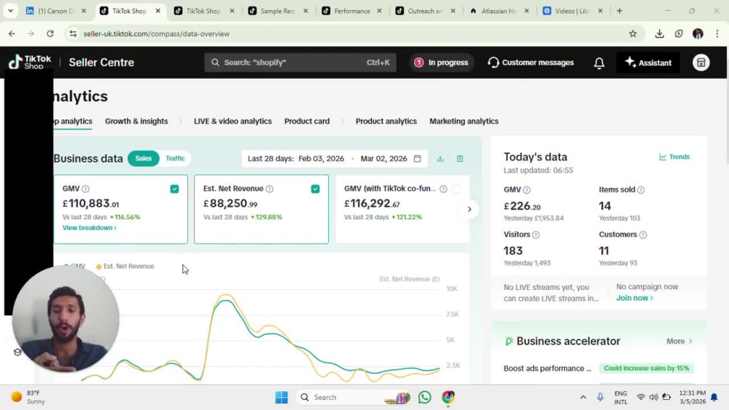Toggle the Est. Net Revenue chart legend
Screen dimensions: 729x410
(125, 267)
